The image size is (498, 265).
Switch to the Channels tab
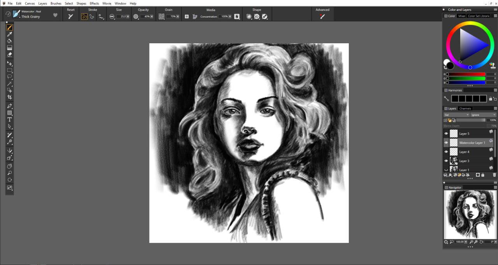point(465,109)
